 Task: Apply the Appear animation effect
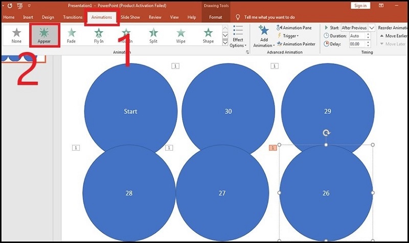coord(44,35)
